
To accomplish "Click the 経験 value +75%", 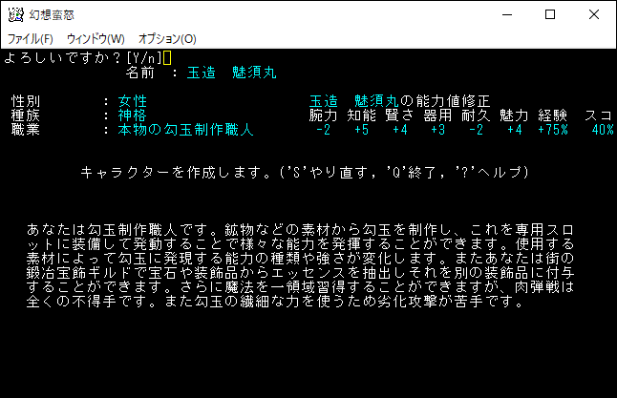I will pos(553,130).
